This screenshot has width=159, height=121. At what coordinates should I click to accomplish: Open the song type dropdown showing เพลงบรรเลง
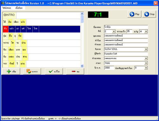pyautogui.click(x=146, y=58)
